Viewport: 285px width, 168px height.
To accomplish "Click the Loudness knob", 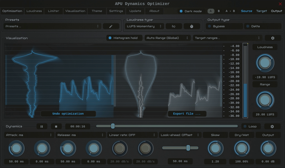I will (265, 63).
